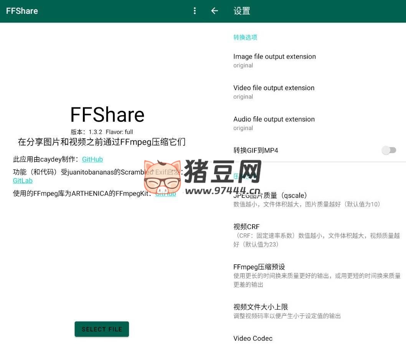Toggle the 转换GIF到MP4 switch
The height and width of the screenshot is (353, 406).
coord(389,150)
